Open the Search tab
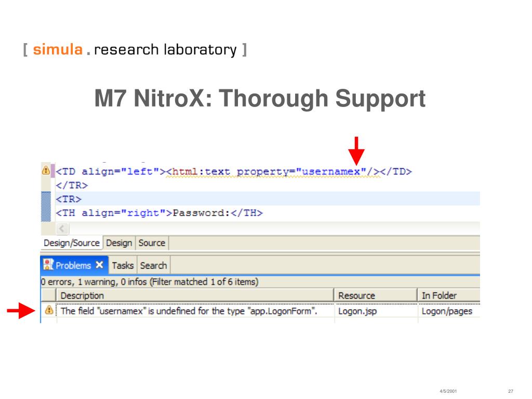This screenshot has height=399, width=532. [x=154, y=265]
